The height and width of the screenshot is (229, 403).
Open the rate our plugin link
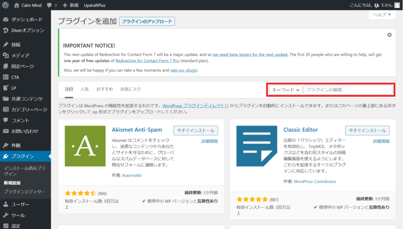pos(184,70)
